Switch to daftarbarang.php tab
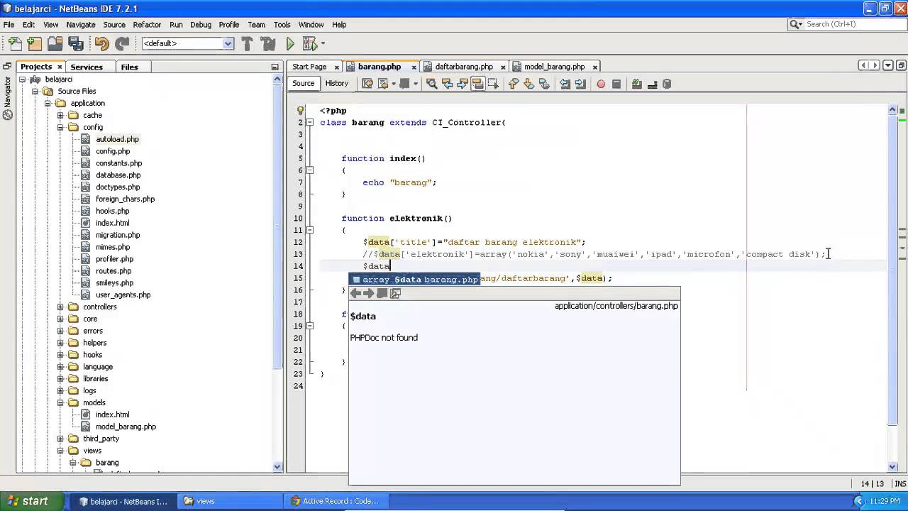This screenshot has height=511, width=908. coord(464,67)
